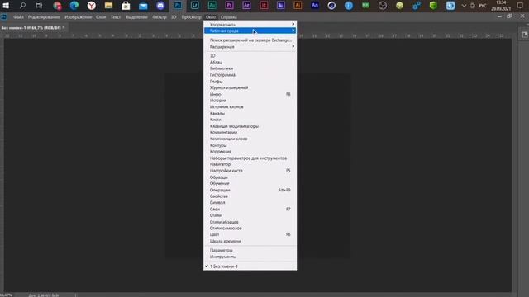Launch Premiere Pro (Pr) from the taskbar

click(x=230, y=6)
